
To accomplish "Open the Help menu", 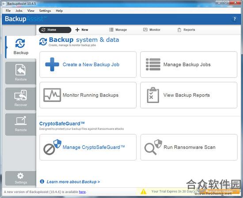I will pyautogui.click(x=59, y=11).
